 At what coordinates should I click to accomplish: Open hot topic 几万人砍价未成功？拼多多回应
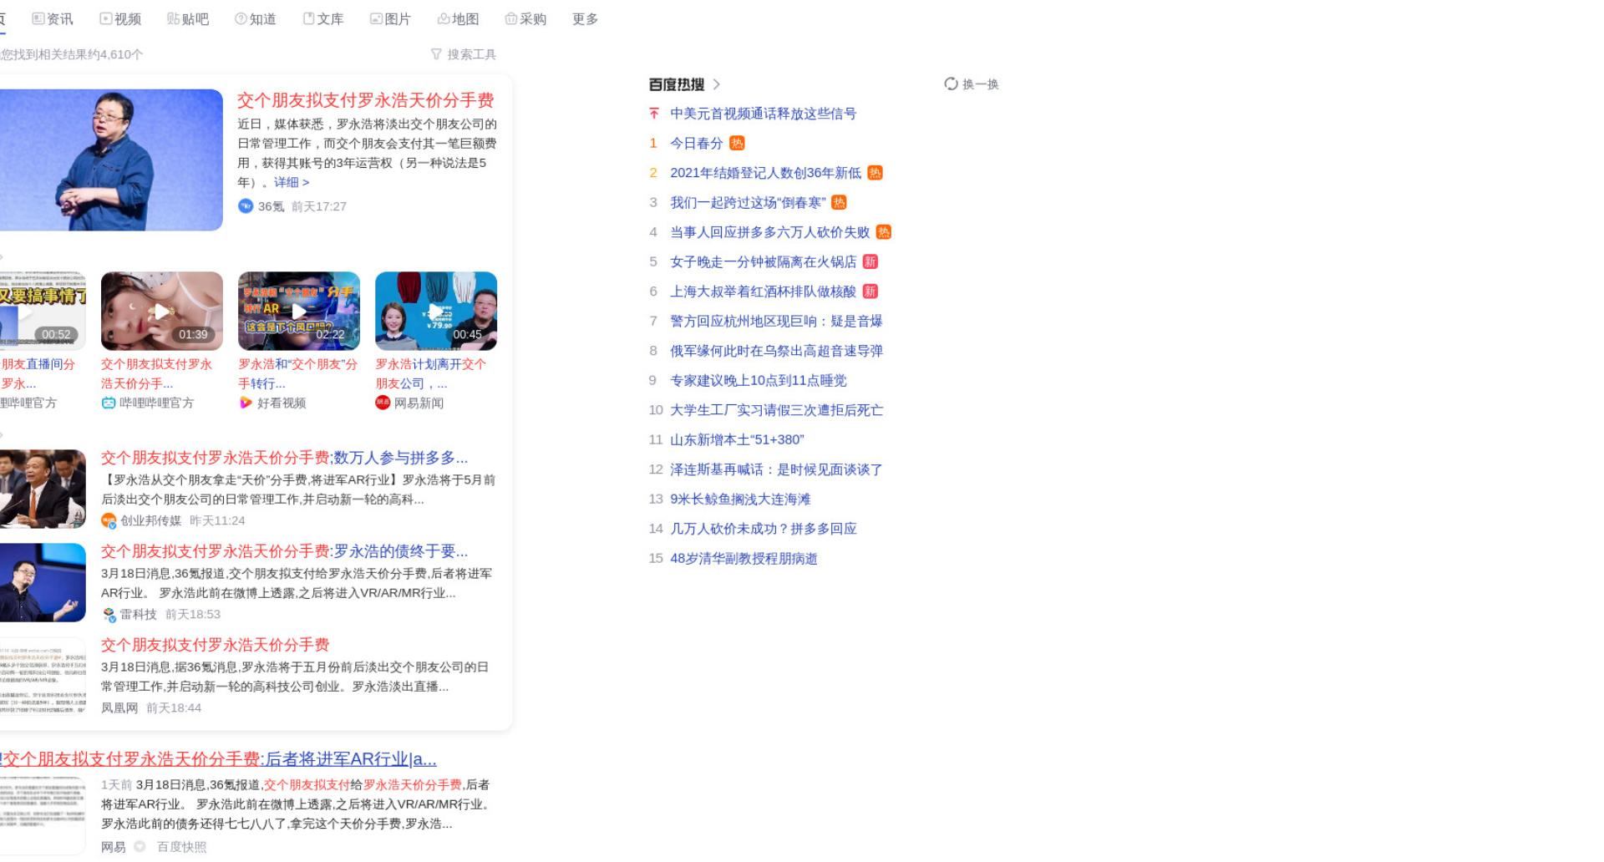point(764,529)
